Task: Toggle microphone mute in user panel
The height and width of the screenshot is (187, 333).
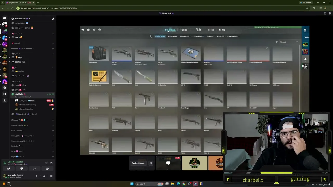Action: (x=36, y=176)
